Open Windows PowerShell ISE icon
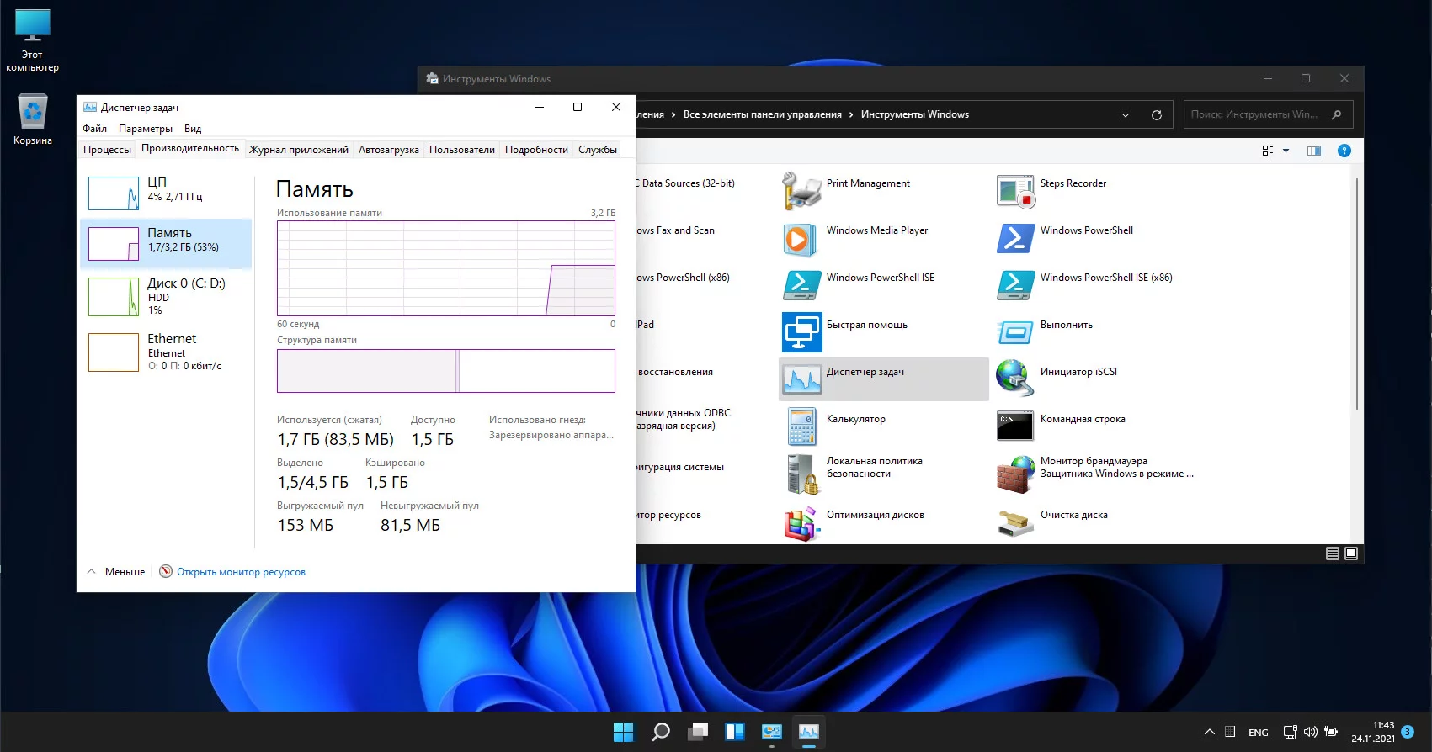 801,286
